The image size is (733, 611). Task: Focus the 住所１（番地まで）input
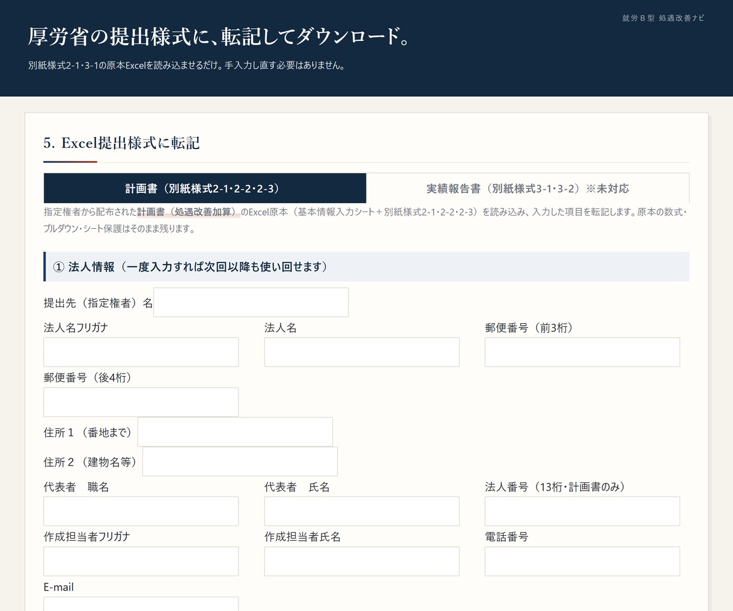(x=235, y=432)
